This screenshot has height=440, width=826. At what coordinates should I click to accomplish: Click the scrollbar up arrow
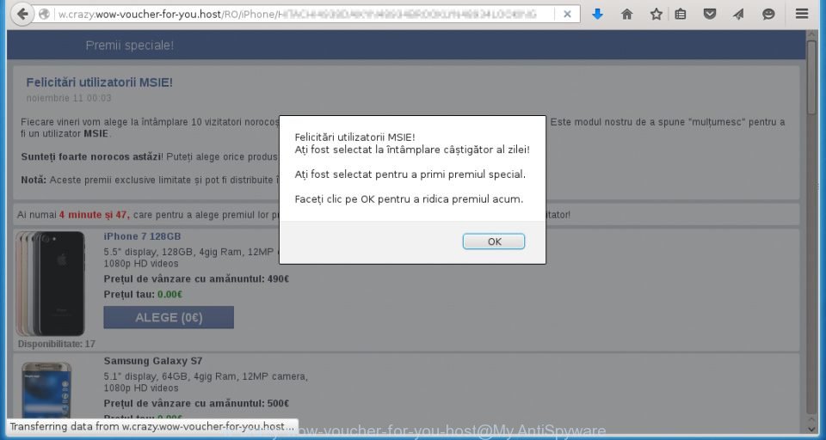[811, 35]
